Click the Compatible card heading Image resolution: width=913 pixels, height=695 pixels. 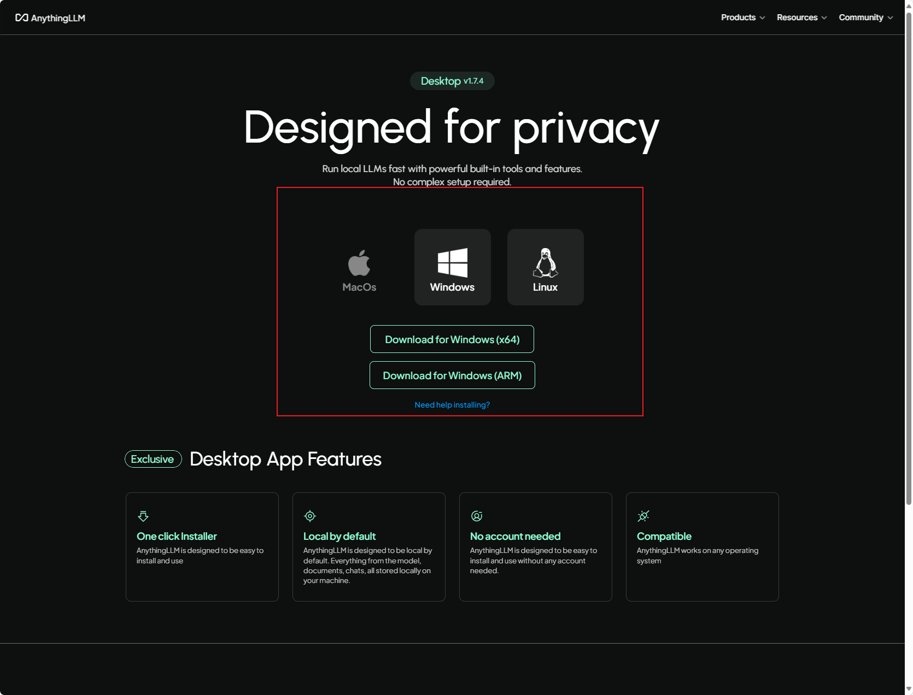[x=664, y=537]
